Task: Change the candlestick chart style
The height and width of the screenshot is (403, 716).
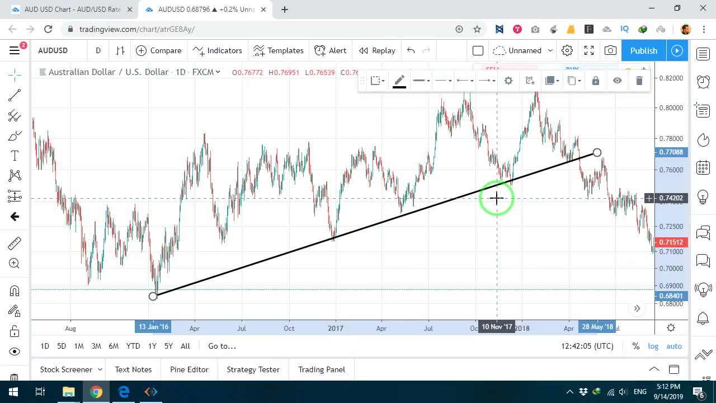Action: pyautogui.click(x=120, y=50)
